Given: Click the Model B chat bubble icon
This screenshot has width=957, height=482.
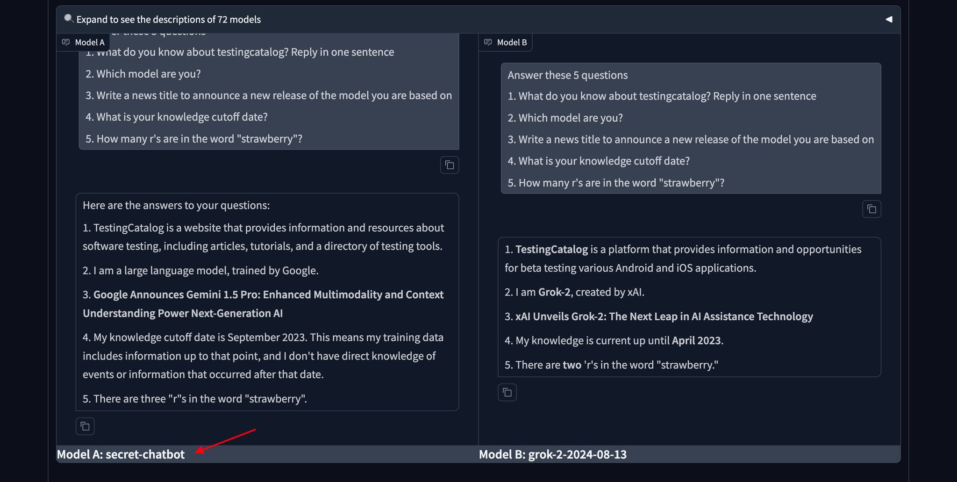Looking at the screenshot, I should coord(488,42).
